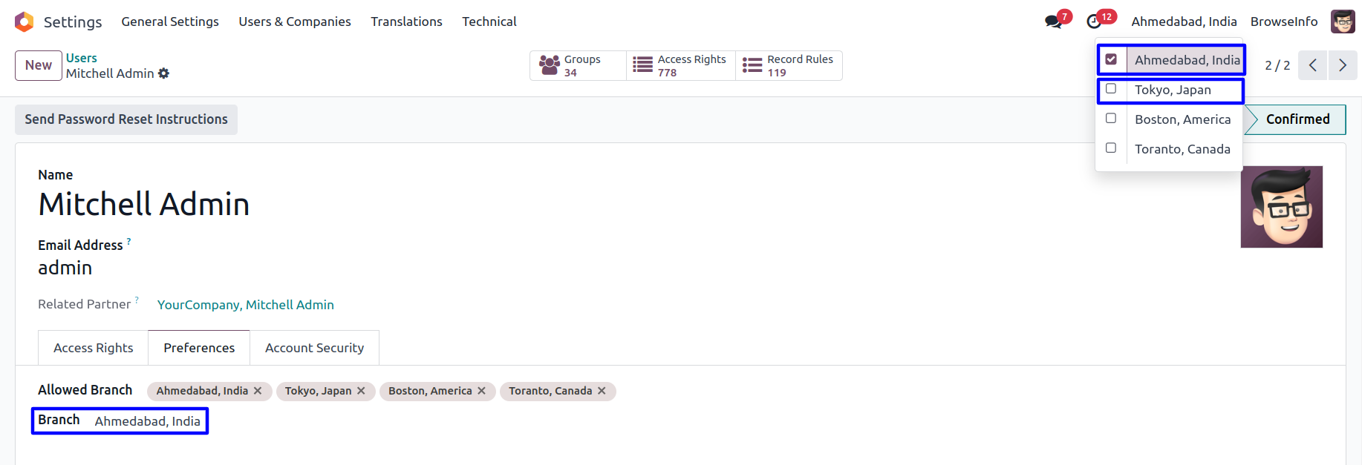Open the activities clock icon

click(1094, 22)
